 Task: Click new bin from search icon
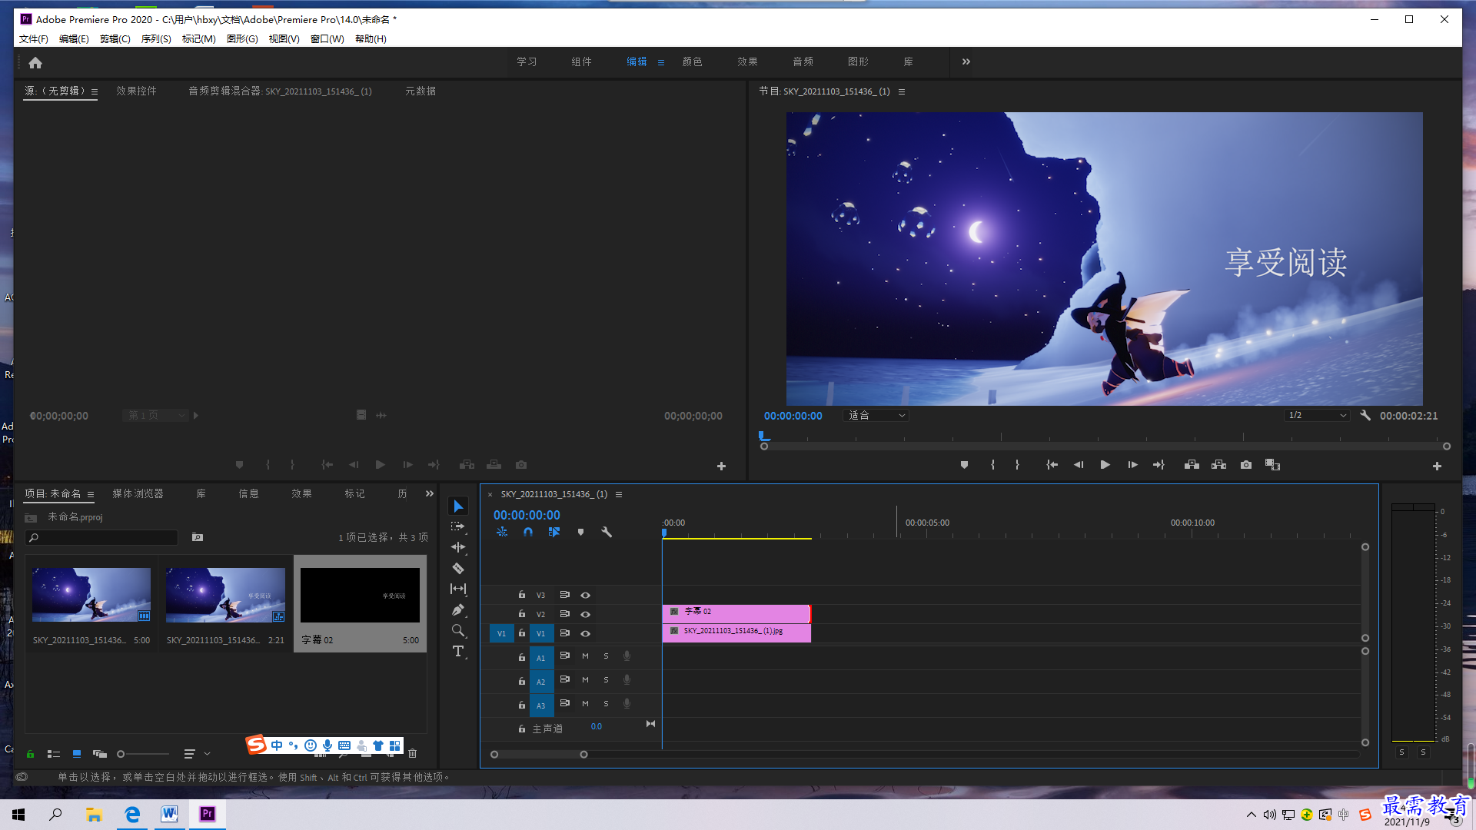[198, 537]
